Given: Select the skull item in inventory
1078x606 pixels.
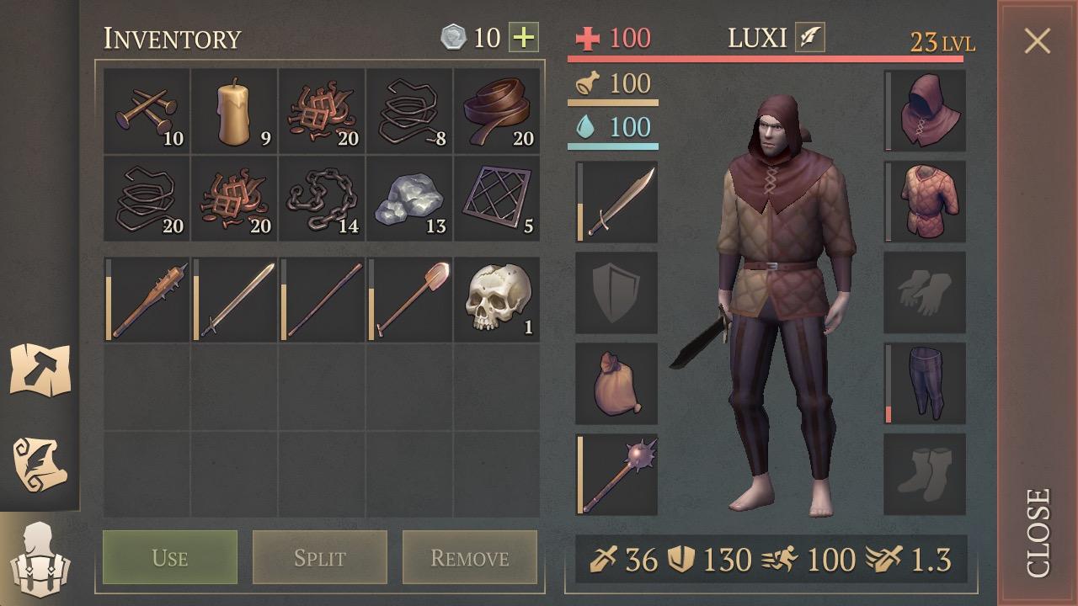Looking at the screenshot, I should [x=497, y=299].
